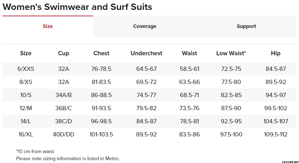Click the 40D/DD cup cell
299x163 pixels.
[63, 134]
